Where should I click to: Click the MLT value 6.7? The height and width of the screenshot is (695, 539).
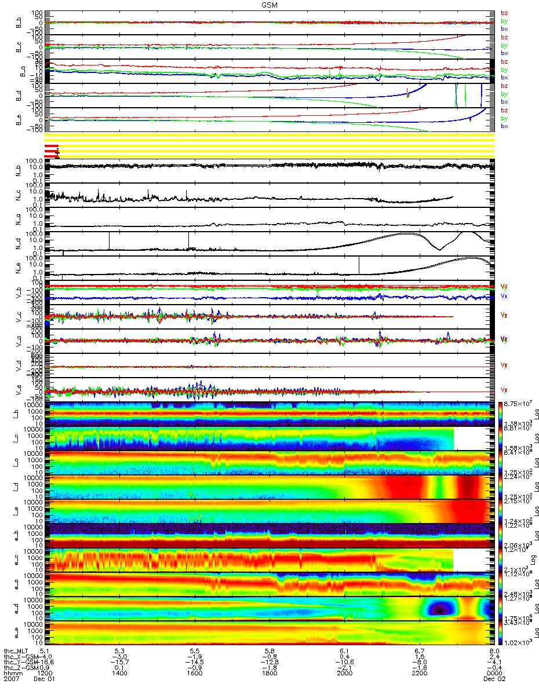pos(420,651)
